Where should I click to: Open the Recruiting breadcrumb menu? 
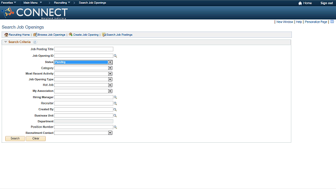[x=62, y=3]
